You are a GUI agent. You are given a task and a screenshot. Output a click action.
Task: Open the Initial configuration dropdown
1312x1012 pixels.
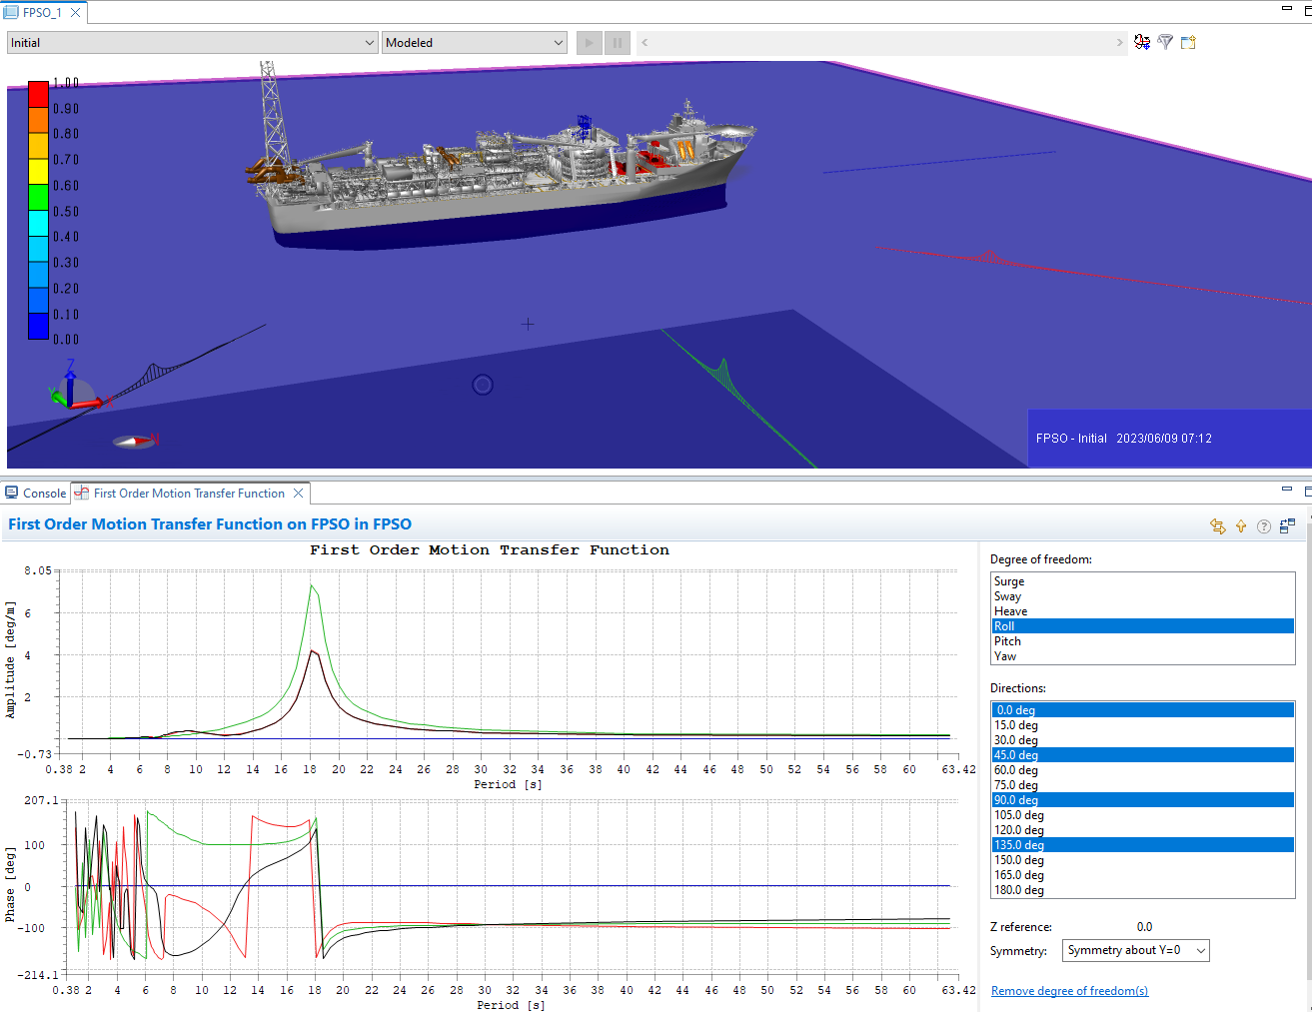(192, 42)
